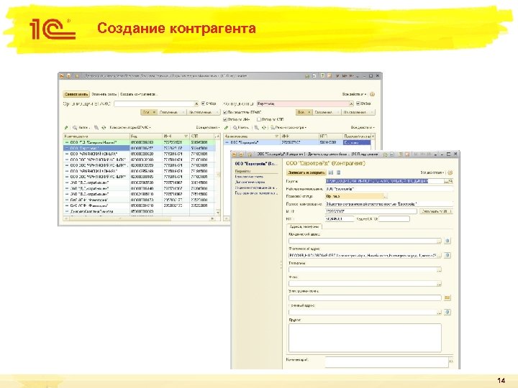Open the Классификатор ЕГАИС dropdown menu
This screenshot has height=388, width=518.
tap(130, 127)
